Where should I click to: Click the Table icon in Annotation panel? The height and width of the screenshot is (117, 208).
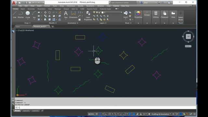coord(79,19)
